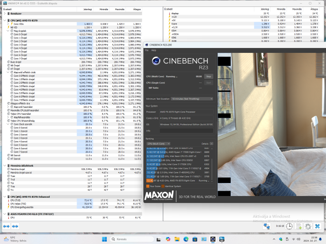Click the Windows taskbar search box

132,239
